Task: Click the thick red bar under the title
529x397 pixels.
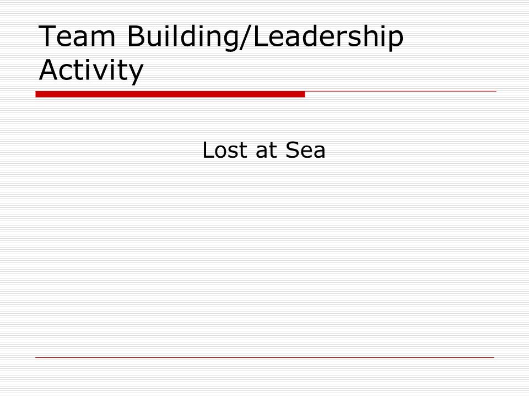Action: coord(170,94)
